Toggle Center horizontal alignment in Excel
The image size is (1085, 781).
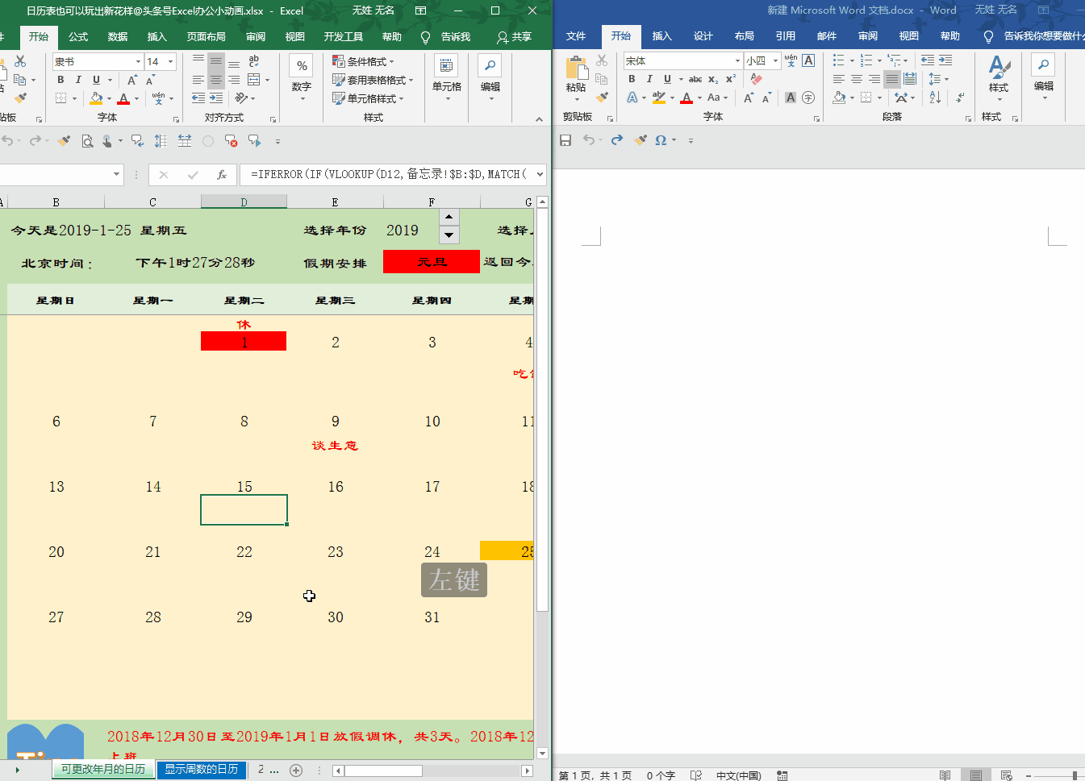pyautogui.click(x=216, y=80)
